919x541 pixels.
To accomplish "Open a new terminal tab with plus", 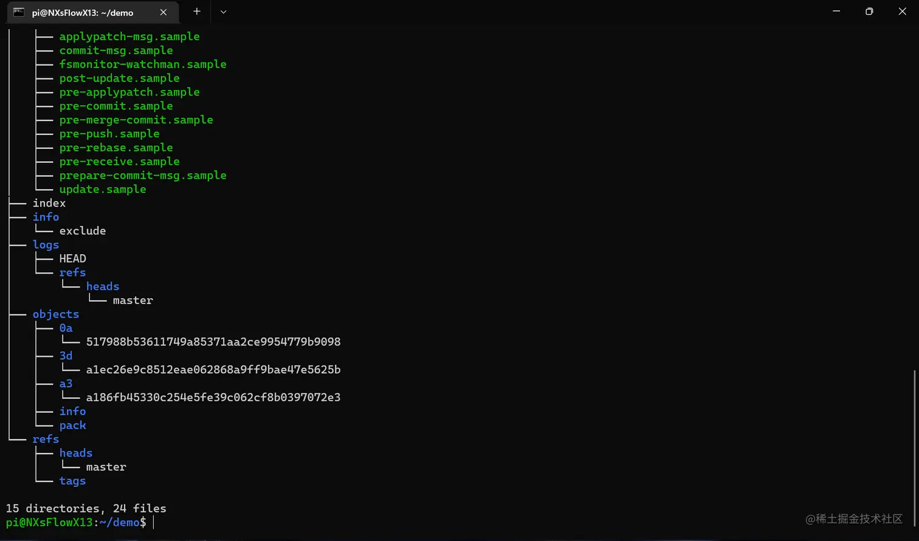I will [x=197, y=12].
